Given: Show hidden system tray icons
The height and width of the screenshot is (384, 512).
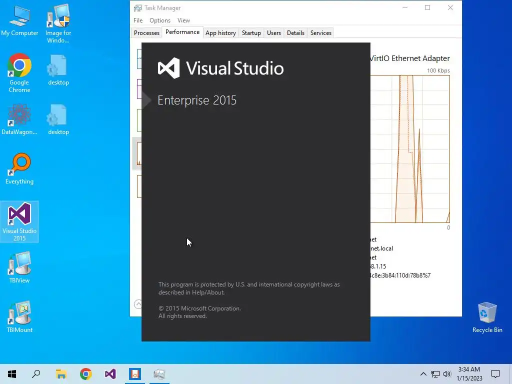Looking at the screenshot, I should [x=423, y=374].
